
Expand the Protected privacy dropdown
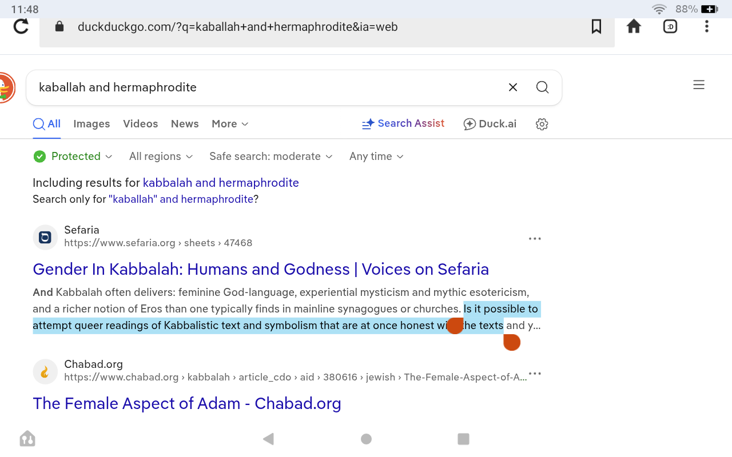[73, 157]
